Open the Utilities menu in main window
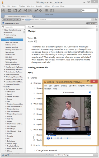This screenshot has width=99, height=158. click(x=47, y=6)
